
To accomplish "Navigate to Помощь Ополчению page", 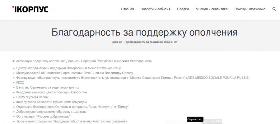I will 250,9.
